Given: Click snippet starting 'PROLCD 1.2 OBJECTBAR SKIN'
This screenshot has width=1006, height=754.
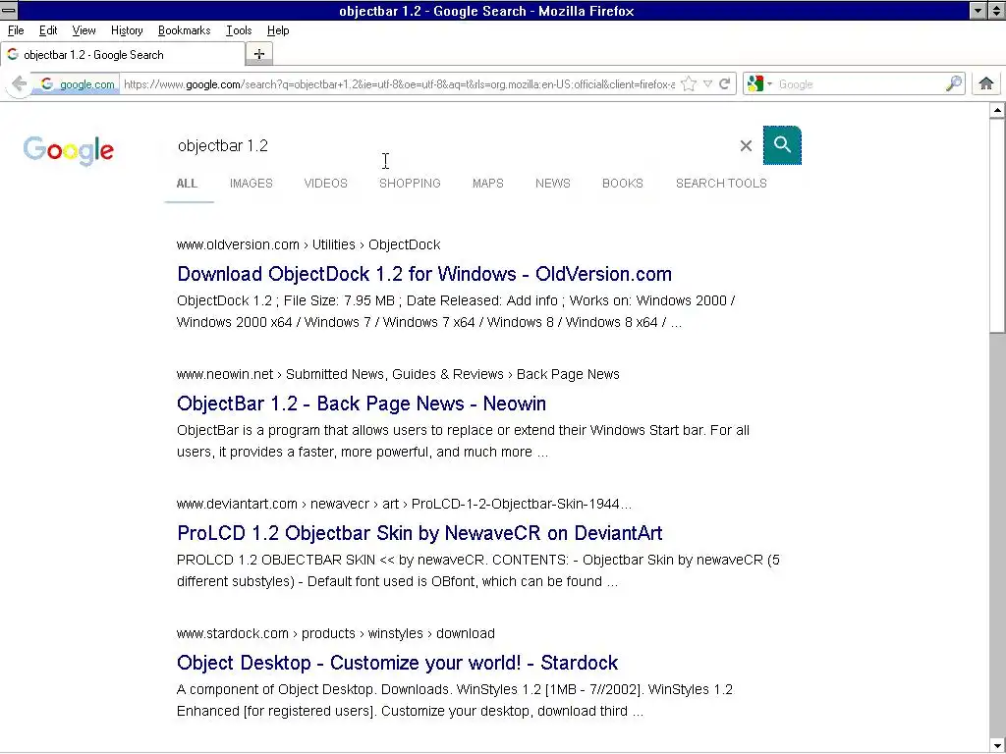Looking at the screenshot, I should coord(478,570).
